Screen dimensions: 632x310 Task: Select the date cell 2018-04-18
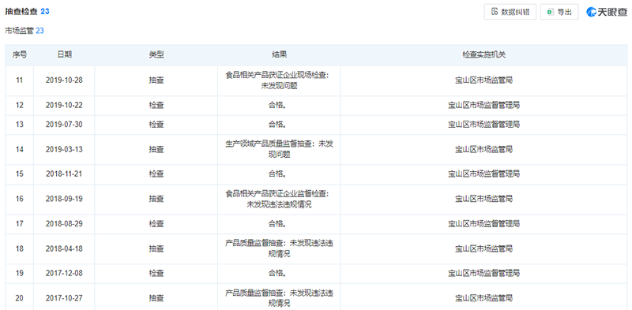(x=64, y=248)
